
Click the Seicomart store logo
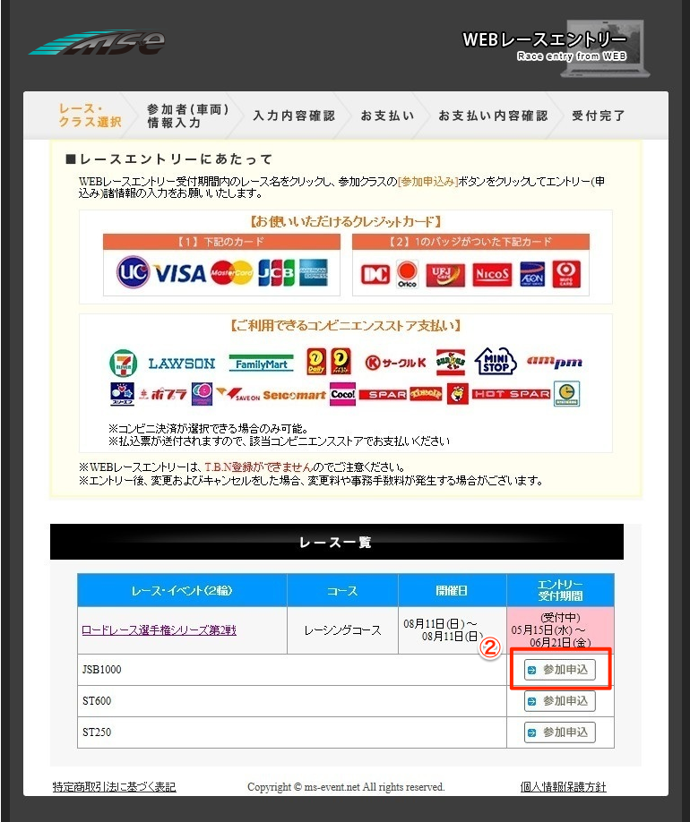[x=294, y=395]
